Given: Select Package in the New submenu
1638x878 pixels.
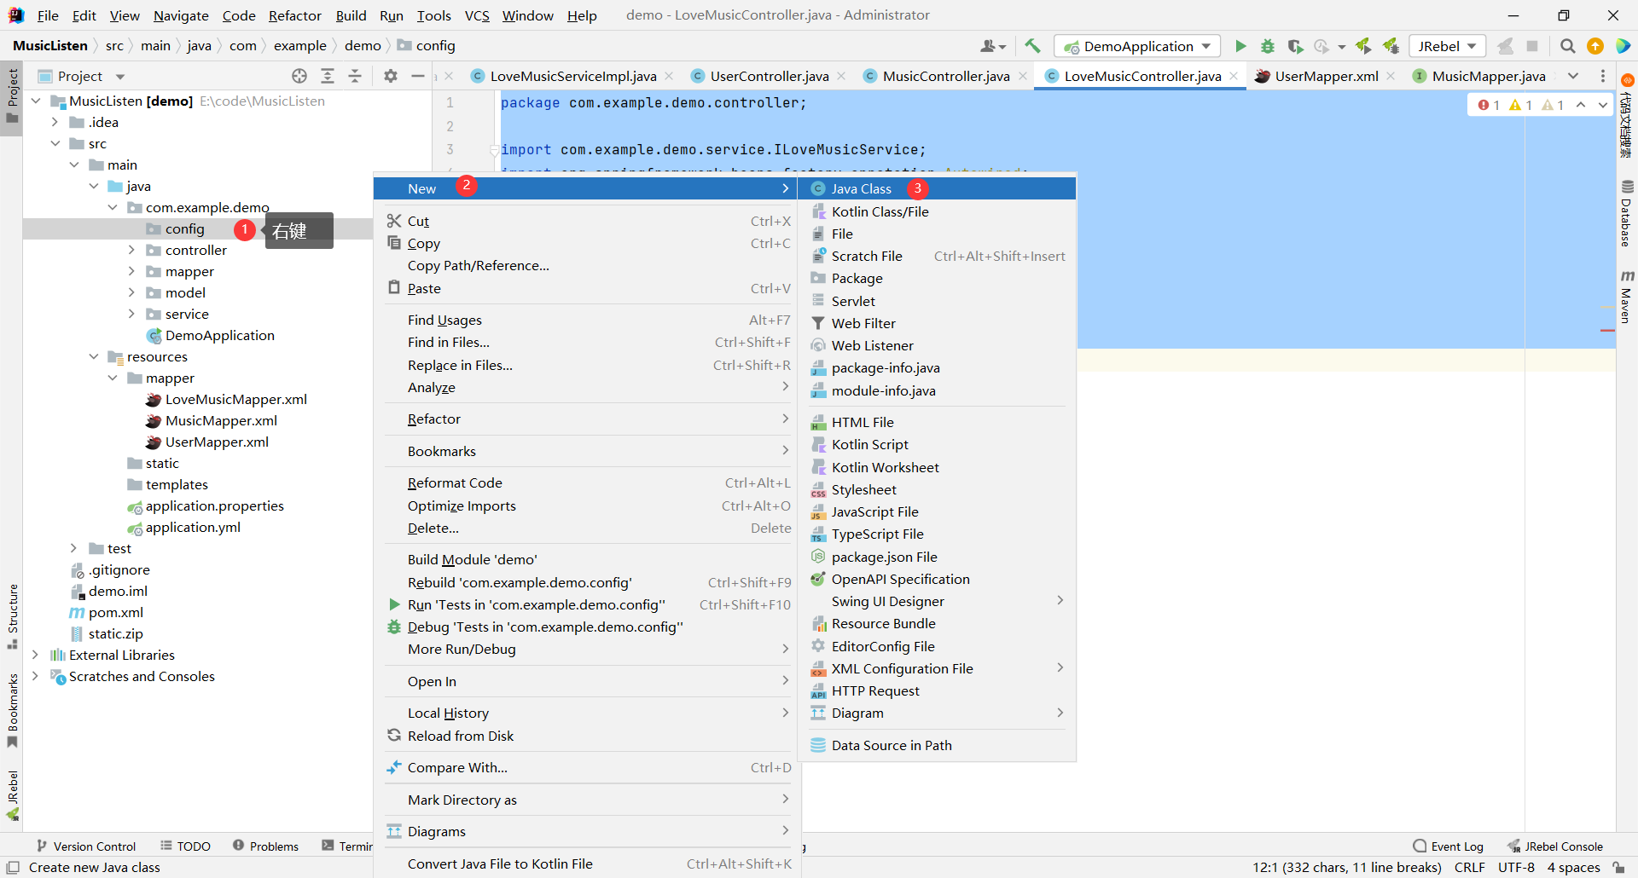Looking at the screenshot, I should 937,278.
